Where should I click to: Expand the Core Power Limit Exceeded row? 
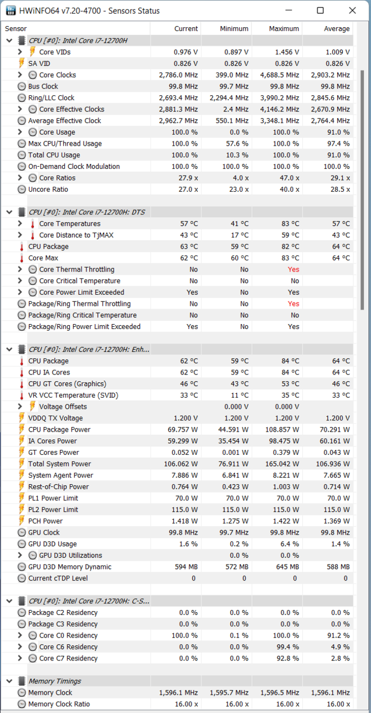20,292
